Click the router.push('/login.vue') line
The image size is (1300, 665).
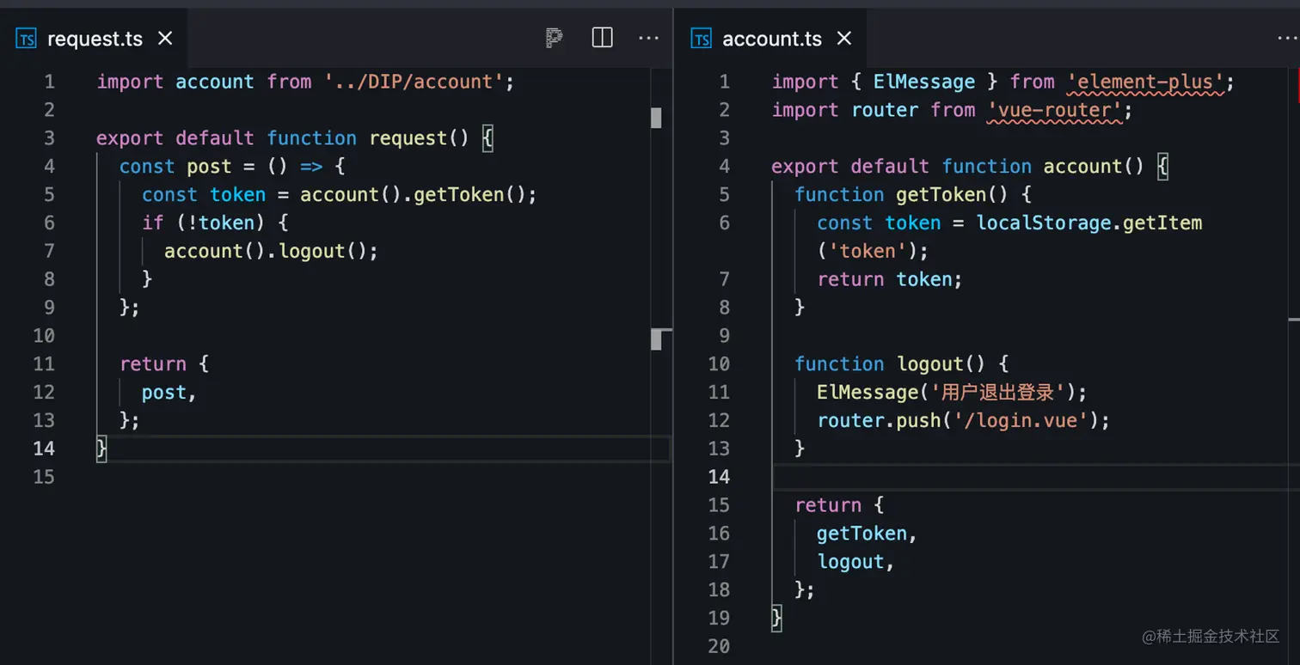[963, 421]
